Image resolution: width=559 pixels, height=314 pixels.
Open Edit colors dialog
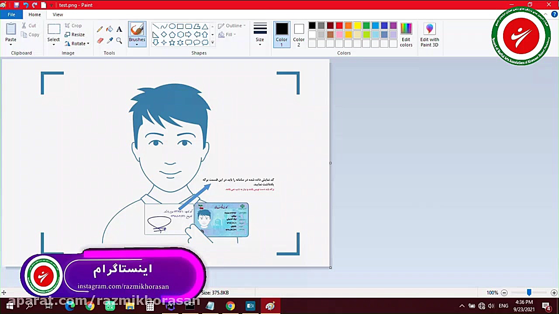pyautogui.click(x=406, y=35)
